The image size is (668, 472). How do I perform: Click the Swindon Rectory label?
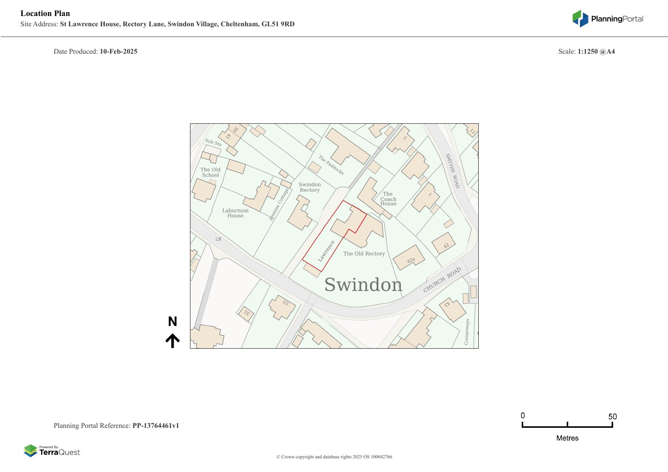310,187
